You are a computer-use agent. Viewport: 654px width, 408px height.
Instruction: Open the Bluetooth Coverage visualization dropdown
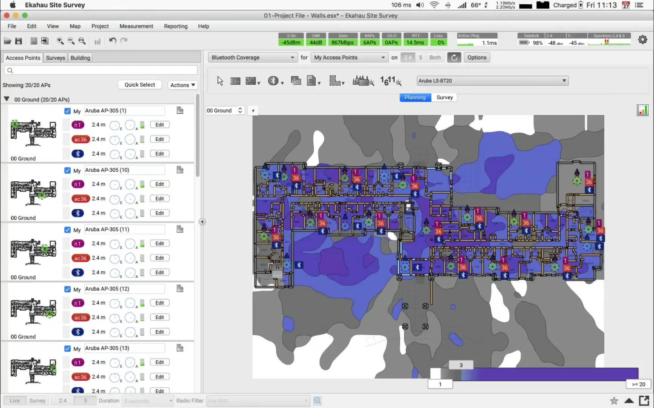point(253,57)
